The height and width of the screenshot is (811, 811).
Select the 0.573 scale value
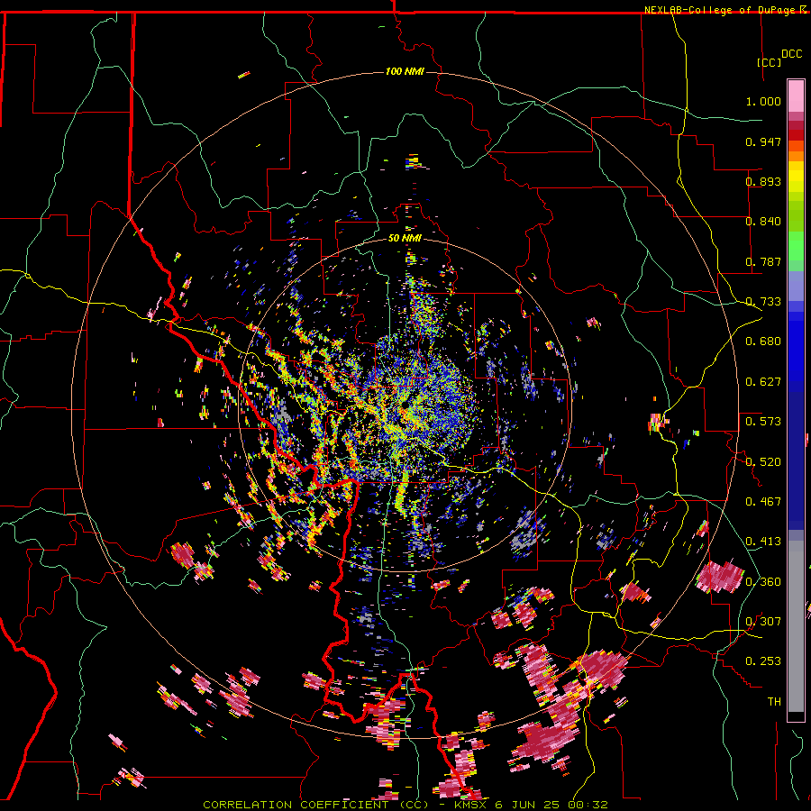pos(763,422)
